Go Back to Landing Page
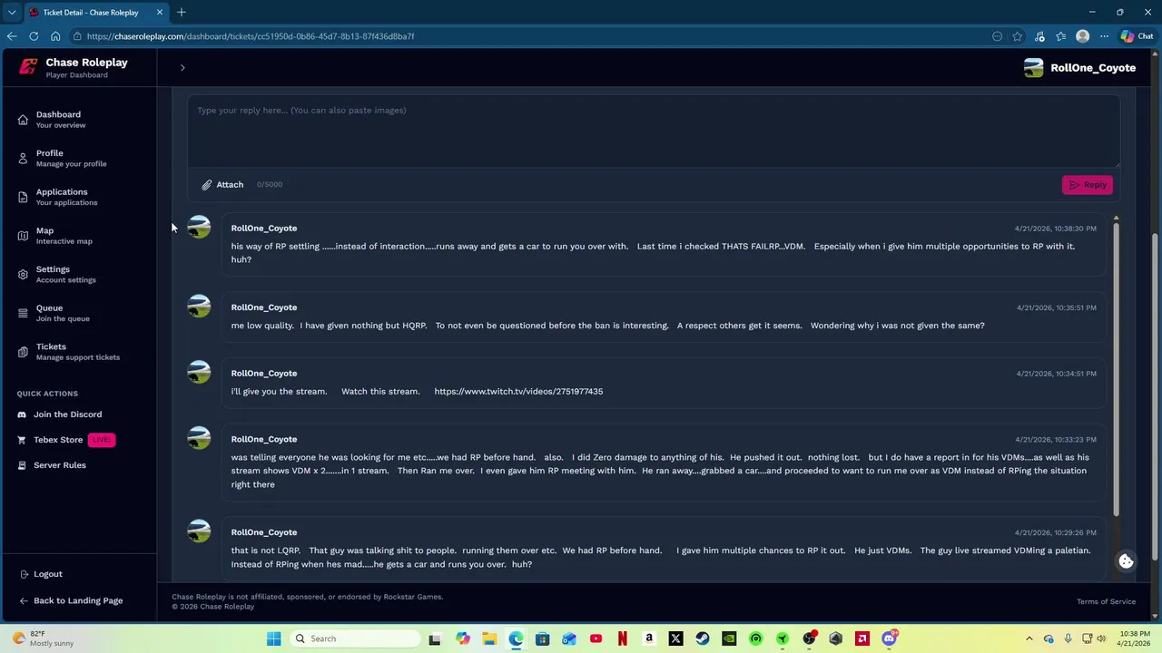Screen dimensions: 1162x653 pos(71,600)
